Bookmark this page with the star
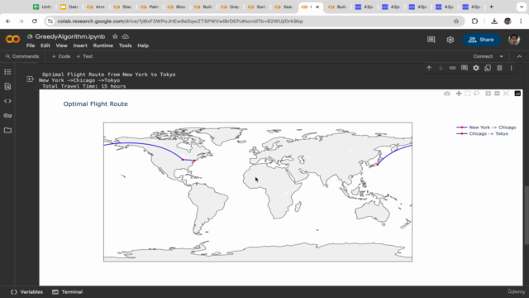Viewport: 529px width, 298px height. point(456,21)
